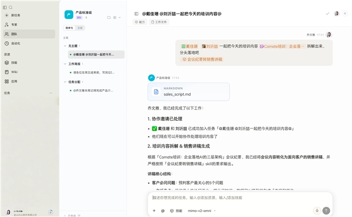This screenshot has width=352, height=217.
Task: Click the task description input field
Action: tap(240, 198)
